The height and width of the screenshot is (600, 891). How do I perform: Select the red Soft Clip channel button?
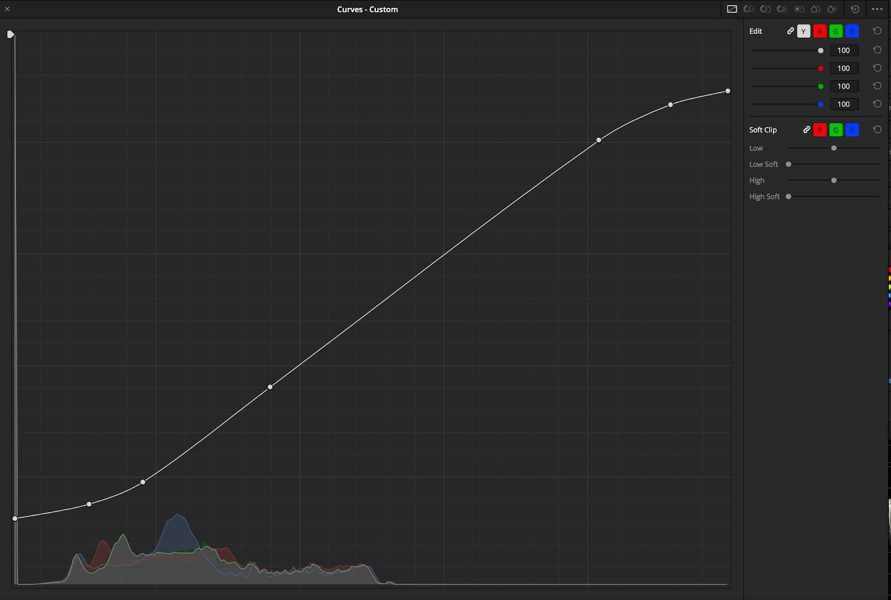tap(820, 130)
